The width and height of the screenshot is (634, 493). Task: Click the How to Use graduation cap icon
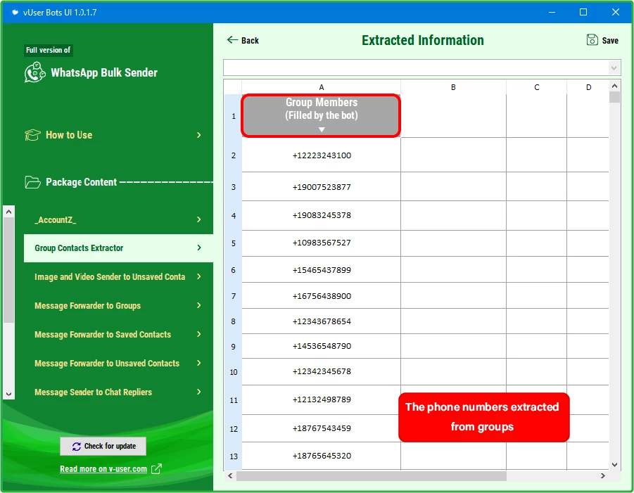point(33,135)
